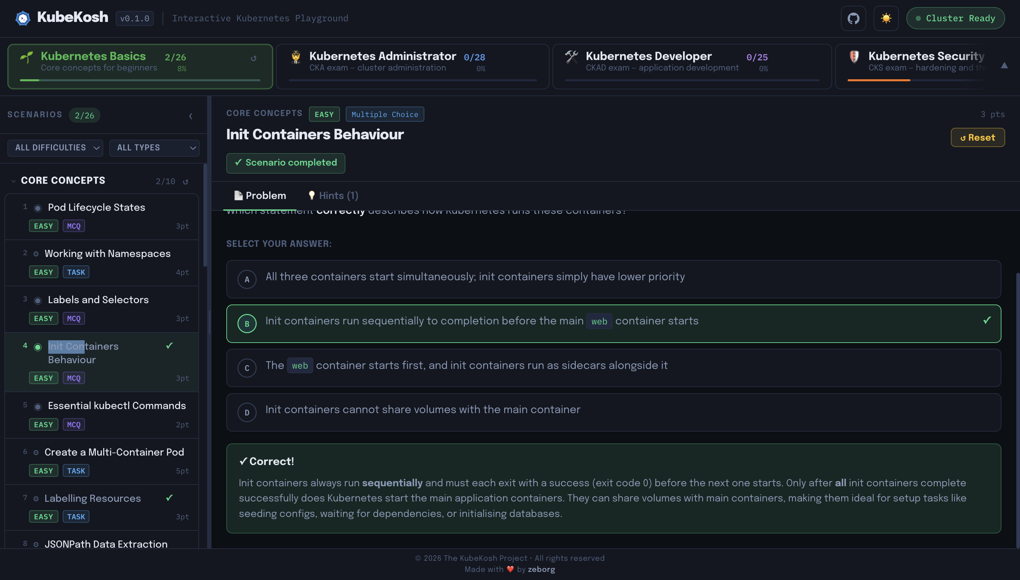This screenshot has height=580, width=1020.
Task: Open the GitHub repository icon
Action: click(x=853, y=18)
